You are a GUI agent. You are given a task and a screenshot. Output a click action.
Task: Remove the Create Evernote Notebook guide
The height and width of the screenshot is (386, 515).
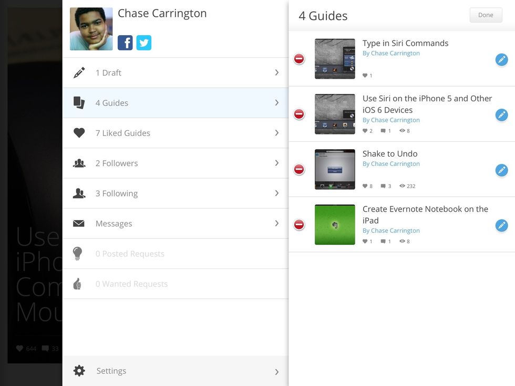pyautogui.click(x=299, y=225)
